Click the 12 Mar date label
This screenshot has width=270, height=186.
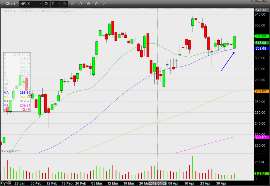point(113,183)
